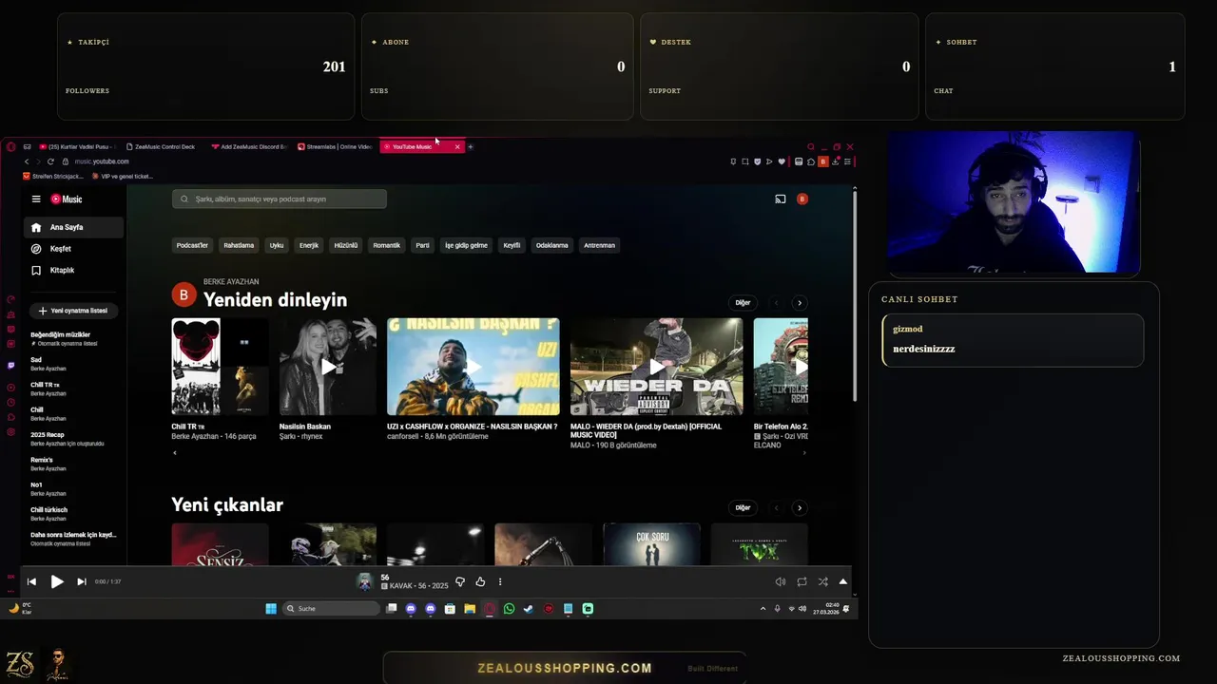Select the Enerjik mood chip

[309, 245]
